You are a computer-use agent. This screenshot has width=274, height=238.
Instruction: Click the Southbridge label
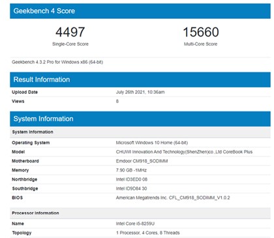25,188
